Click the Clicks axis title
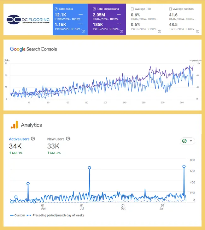 7,61
